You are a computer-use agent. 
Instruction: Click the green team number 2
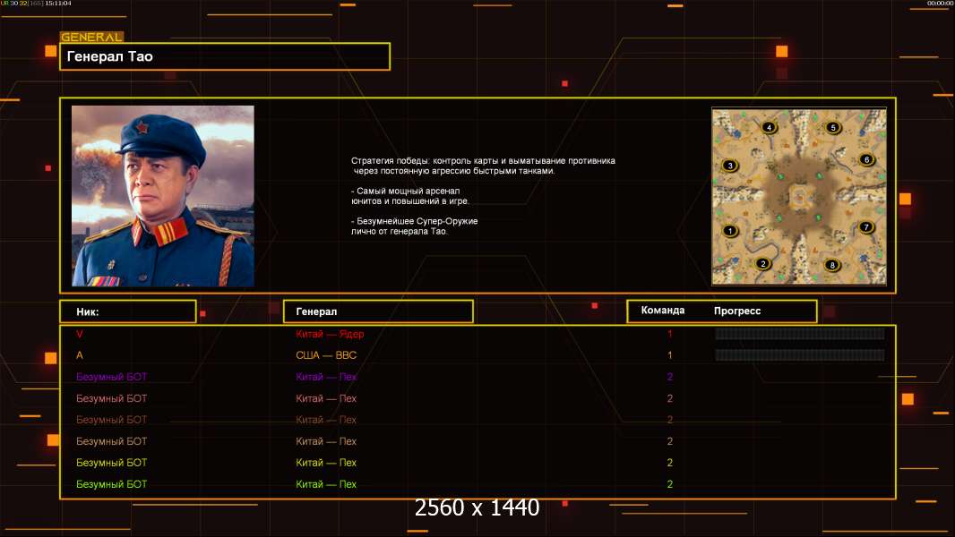click(670, 485)
